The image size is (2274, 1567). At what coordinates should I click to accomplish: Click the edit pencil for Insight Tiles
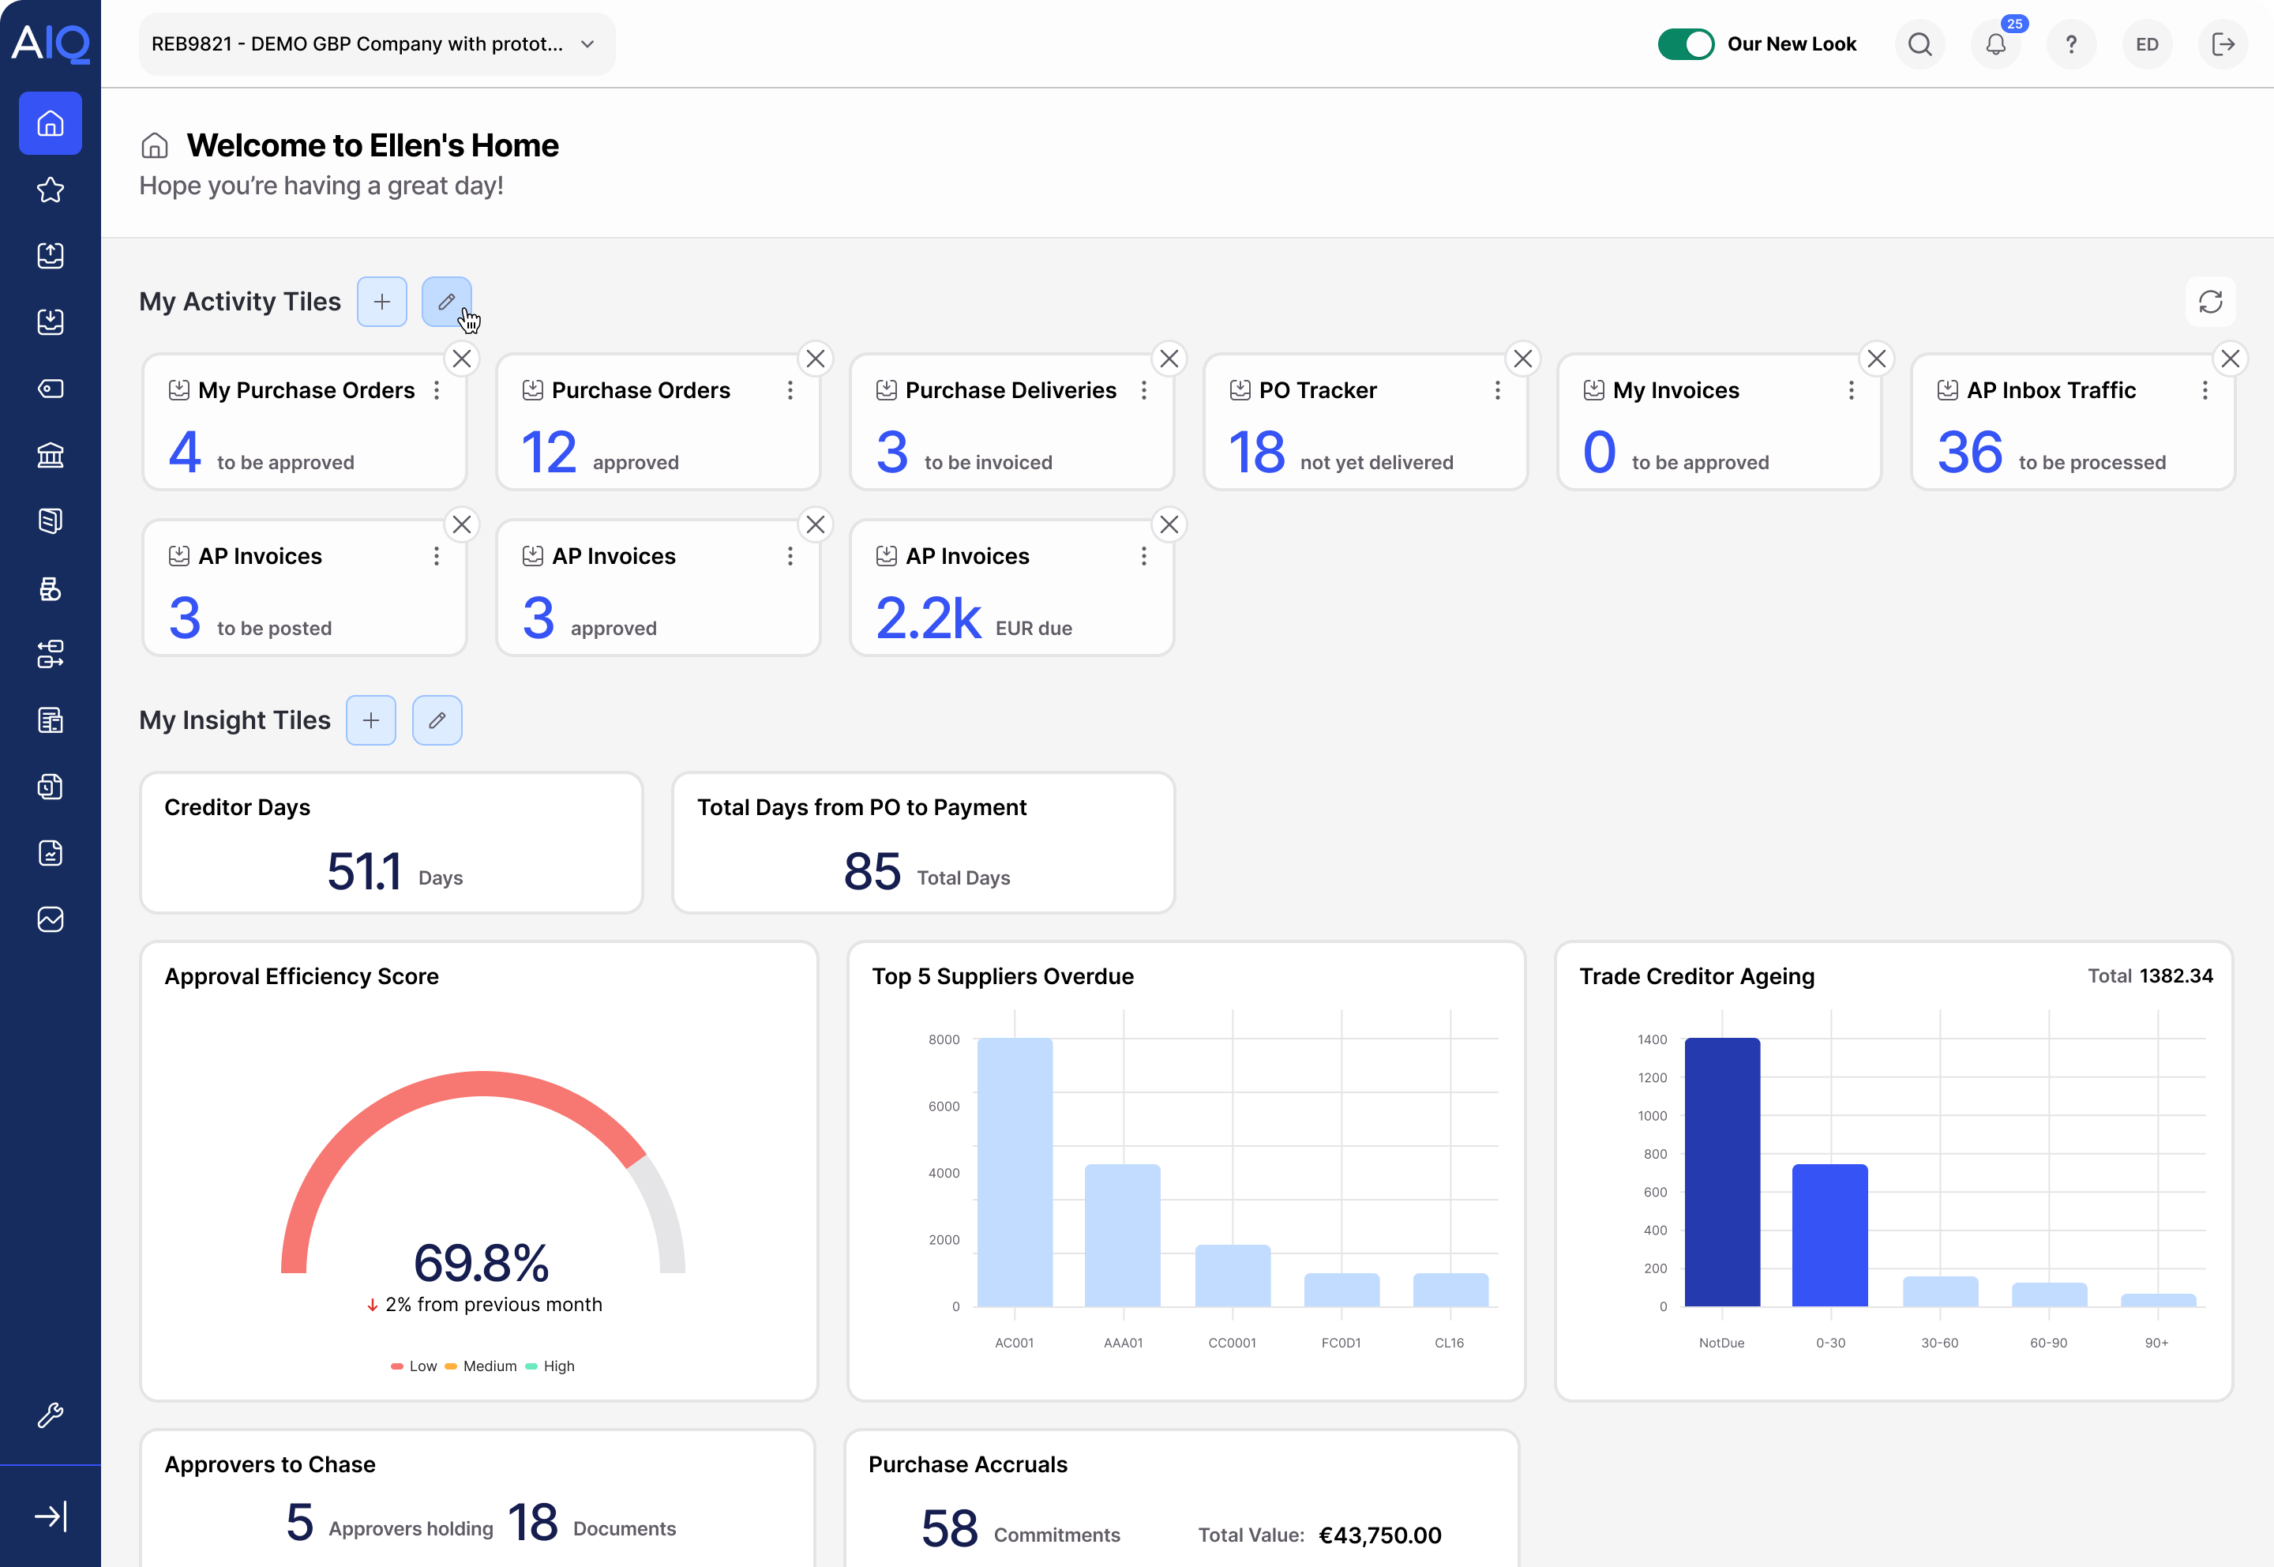pos(437,720)
